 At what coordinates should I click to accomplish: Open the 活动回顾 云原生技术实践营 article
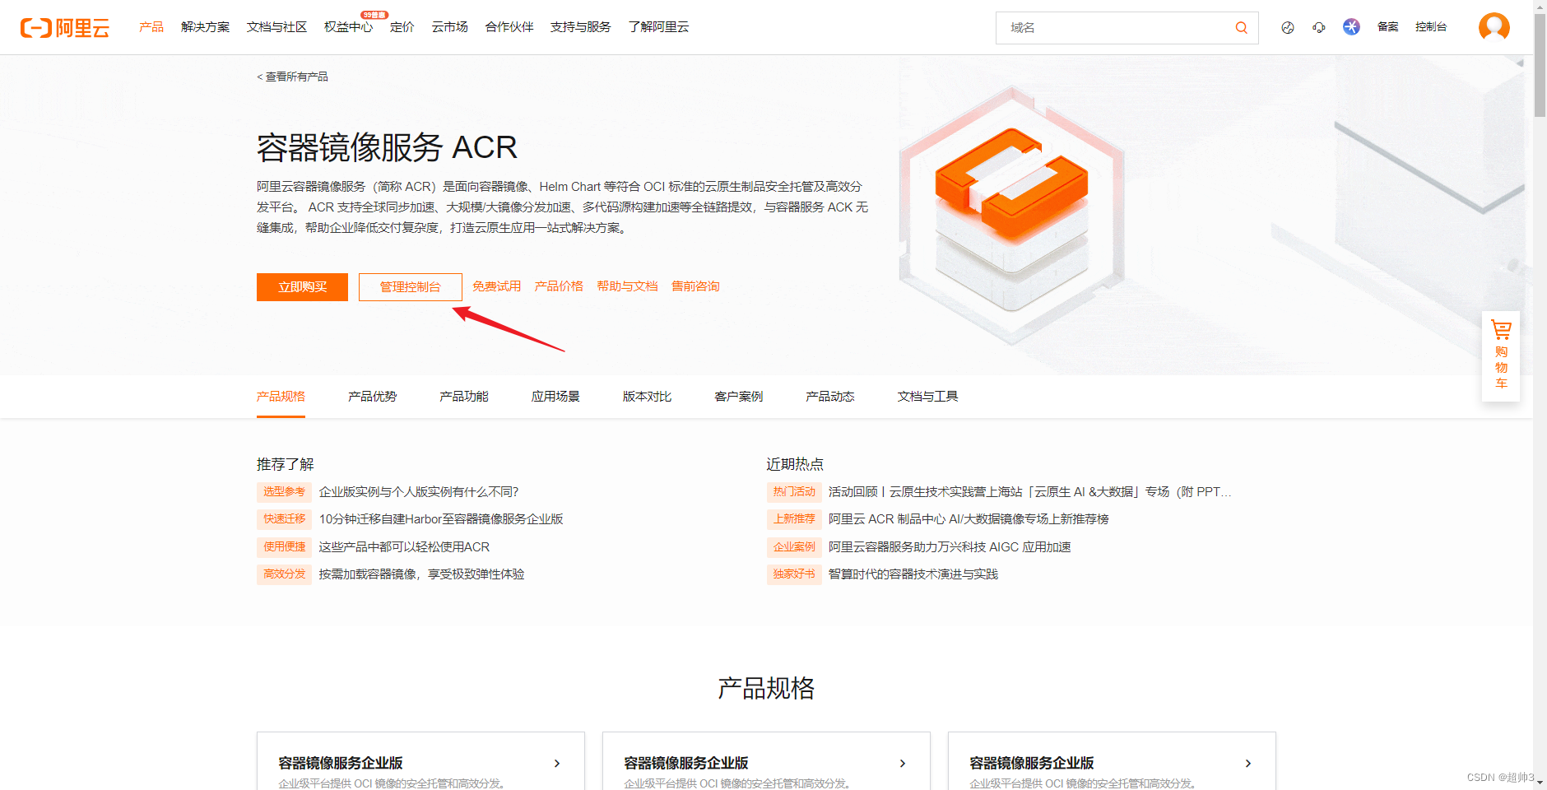1029,492
